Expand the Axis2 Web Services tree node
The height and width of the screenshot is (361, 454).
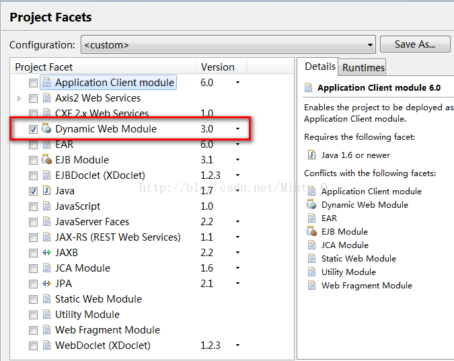click(x=20, y=98)
